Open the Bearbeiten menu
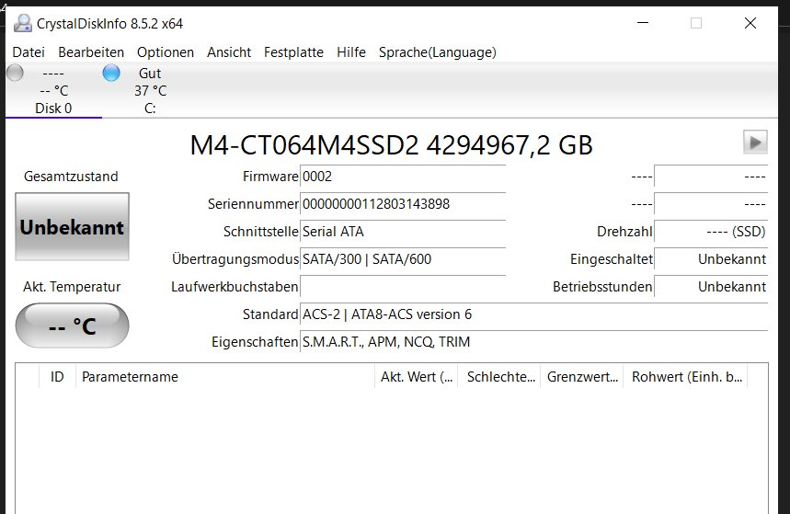Viewport: 790px width, 514px height. (91, 52)
